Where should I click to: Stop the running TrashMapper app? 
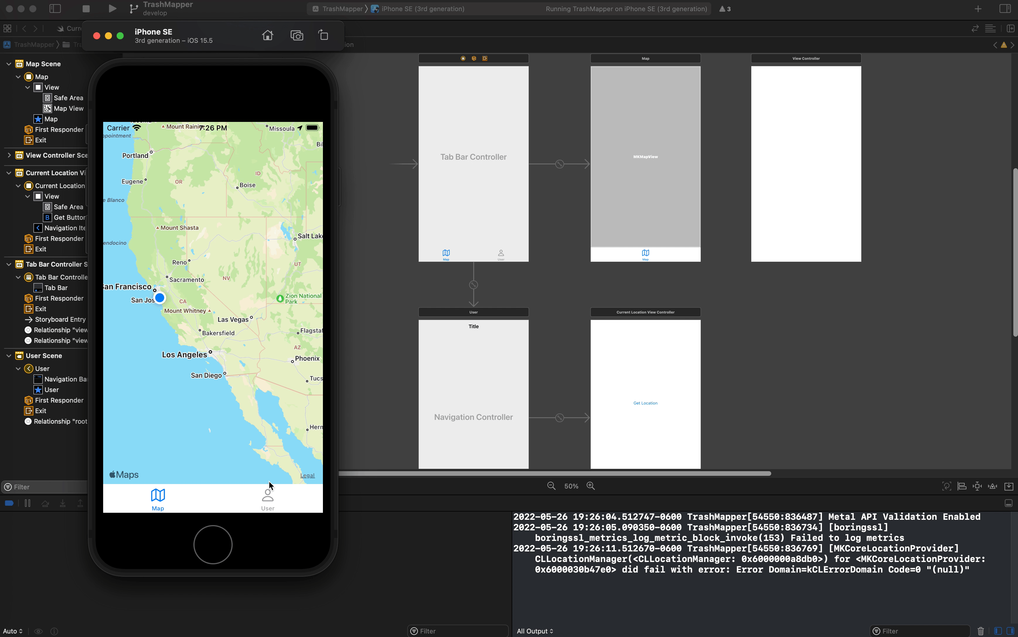coord(86,8)
